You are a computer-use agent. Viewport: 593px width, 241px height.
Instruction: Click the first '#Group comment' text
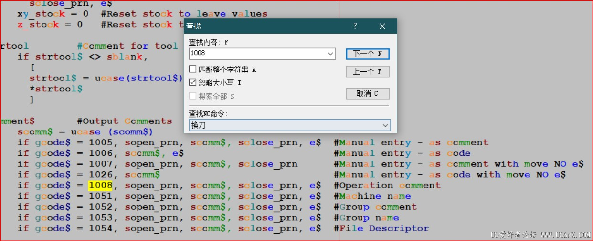coord(375,207)
